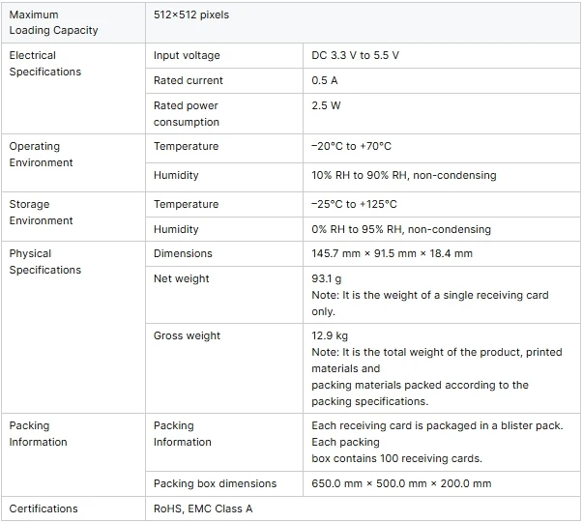This screenshot has width=582, height=523.
Task: Click the RoHS, EMC Class A certifications value
Action: pos(203,508)
